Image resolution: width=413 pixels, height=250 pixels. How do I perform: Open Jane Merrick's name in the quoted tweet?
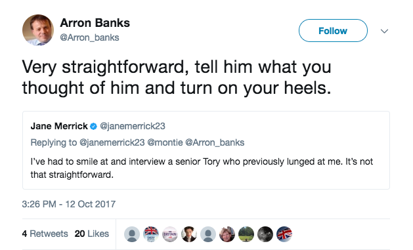(x=59, y=126)
